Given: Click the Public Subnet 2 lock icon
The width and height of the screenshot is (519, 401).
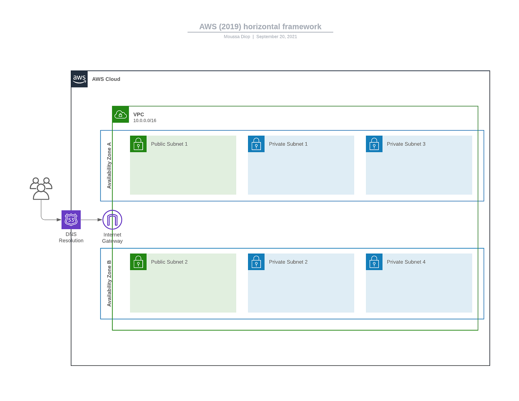Looking at the screenshot, I should click(x=138, y=262).
